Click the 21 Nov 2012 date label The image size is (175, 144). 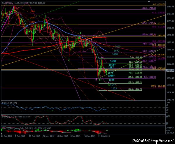pos(48,136)
